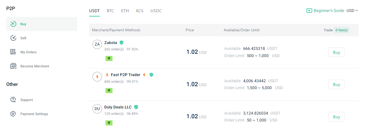Click the Payment Settings hexagon icon
This screenshot has width=369, height=131.
point(13,114)
